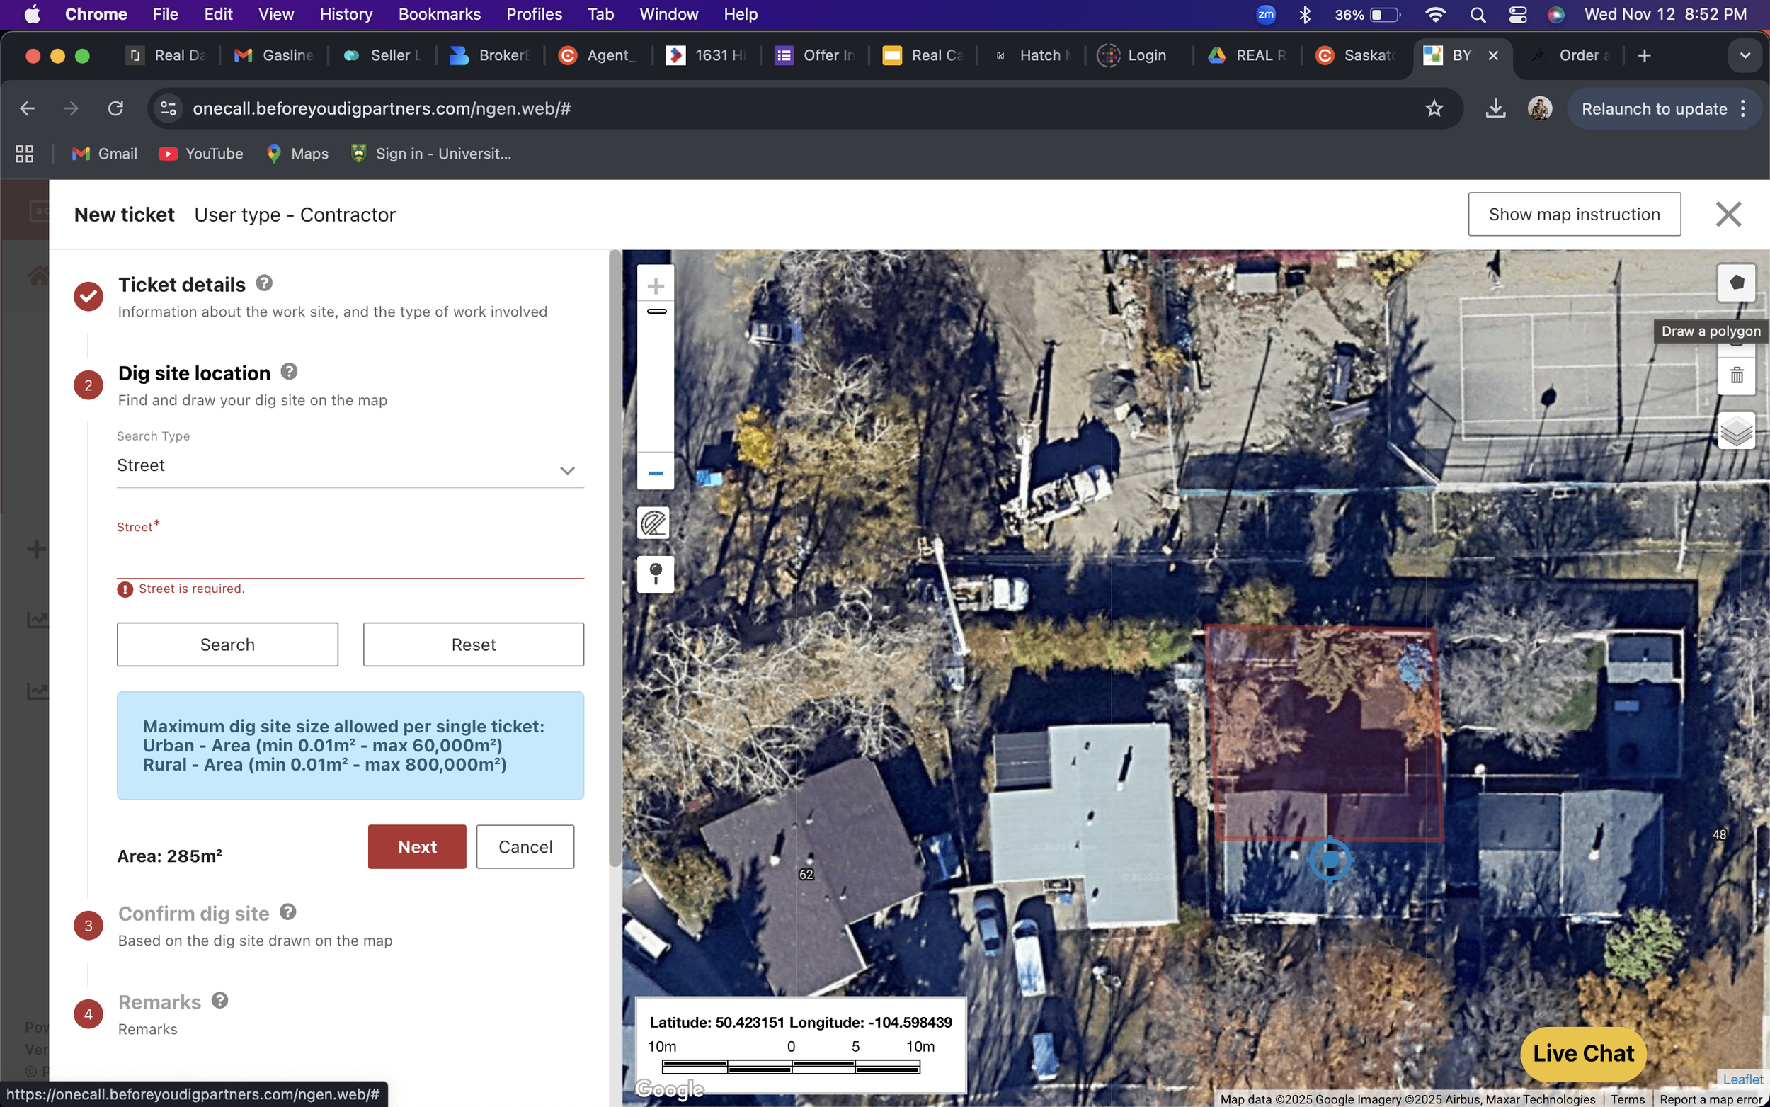Image resolution: width=1770 pixels, height=1107 pixels.
Task: Click the map zoom slider handle
Action: 656,312
